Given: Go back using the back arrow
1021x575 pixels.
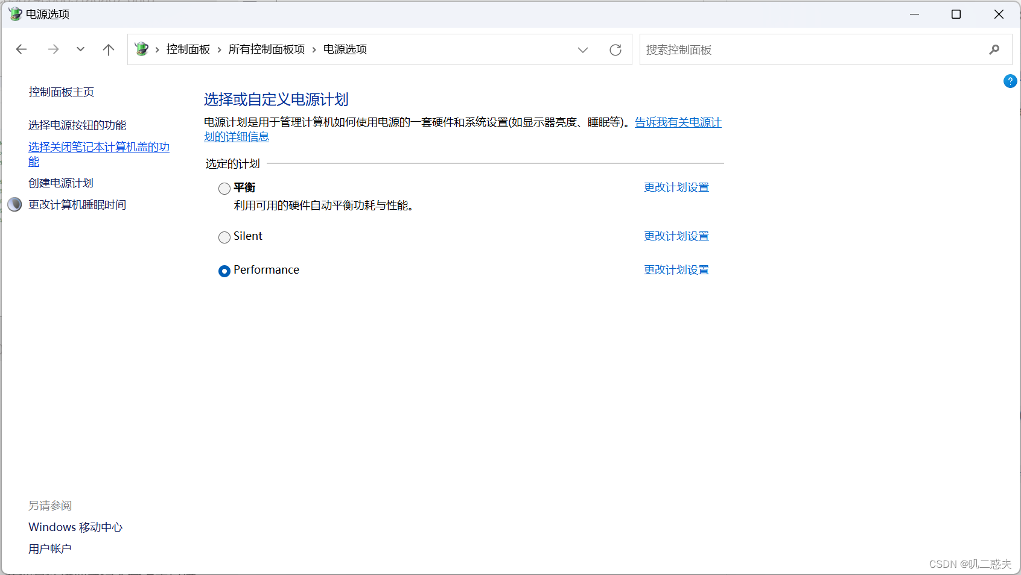Looking at the screenshot, I should point(22,49).
